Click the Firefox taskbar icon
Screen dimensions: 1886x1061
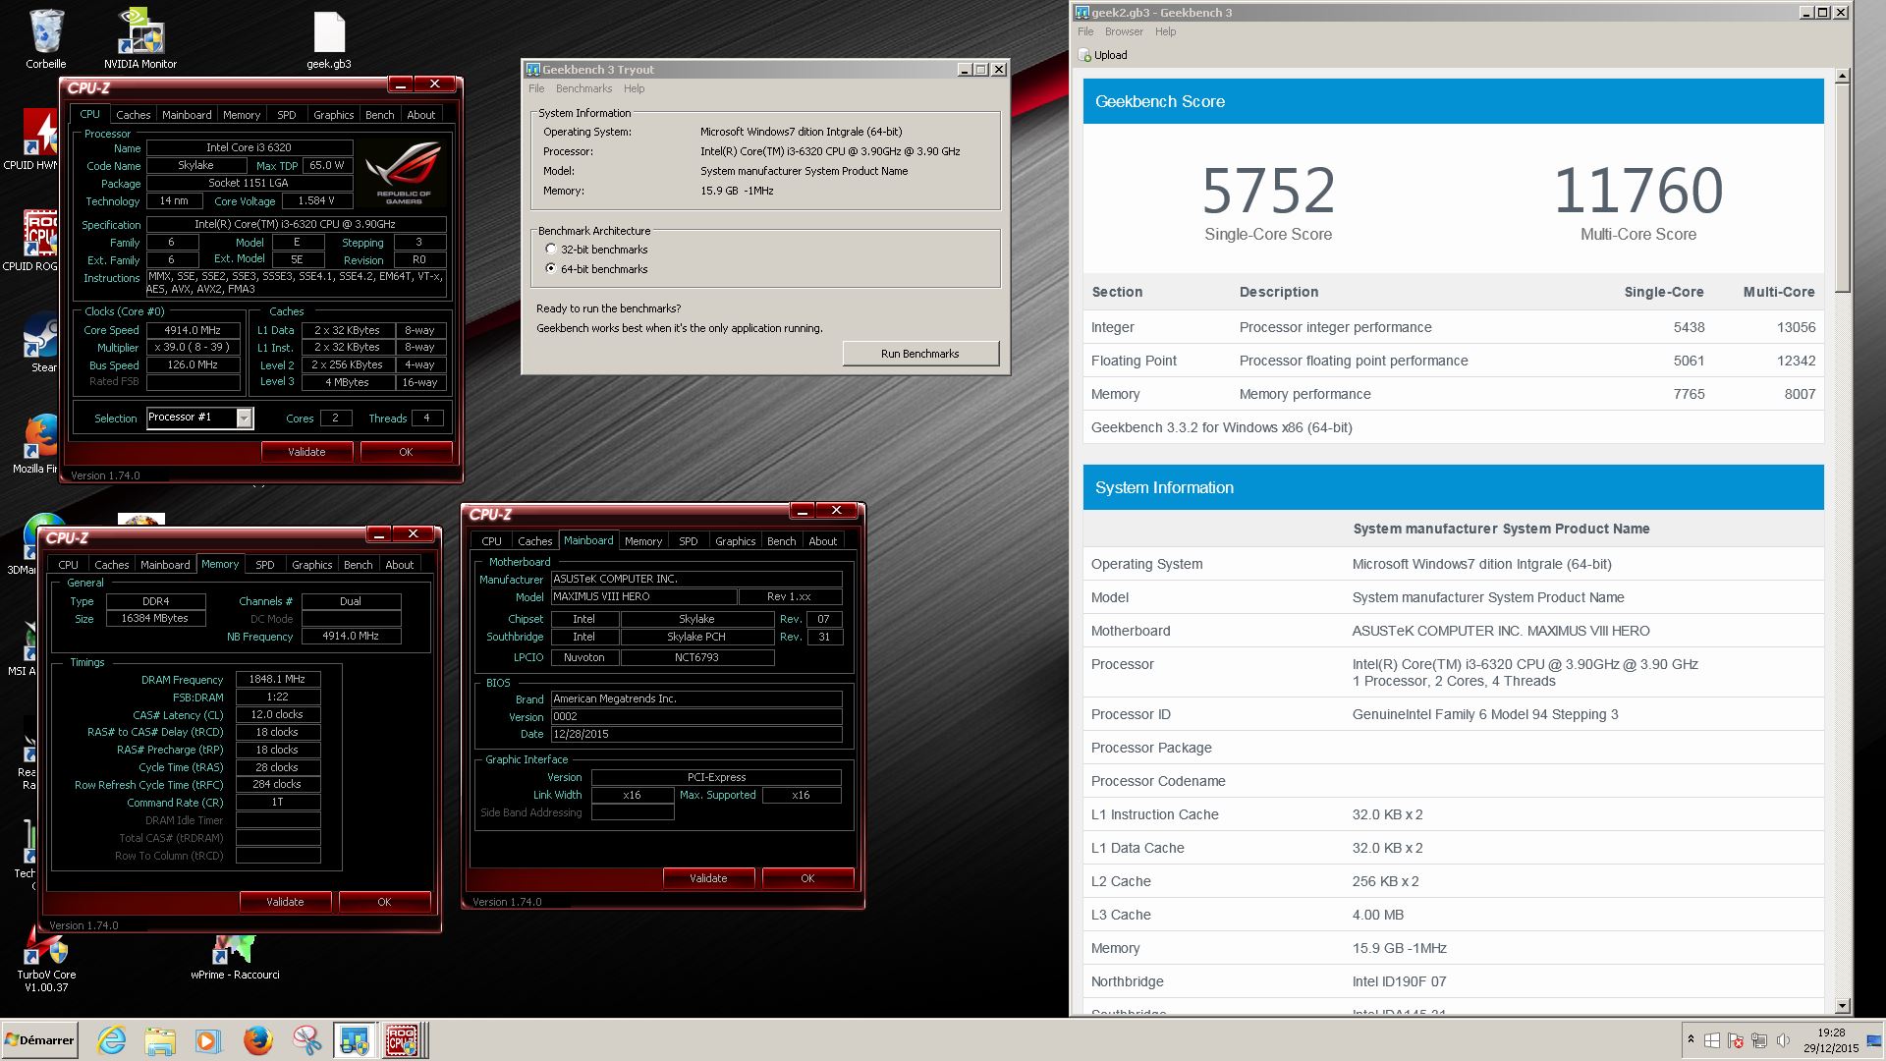257,1040
